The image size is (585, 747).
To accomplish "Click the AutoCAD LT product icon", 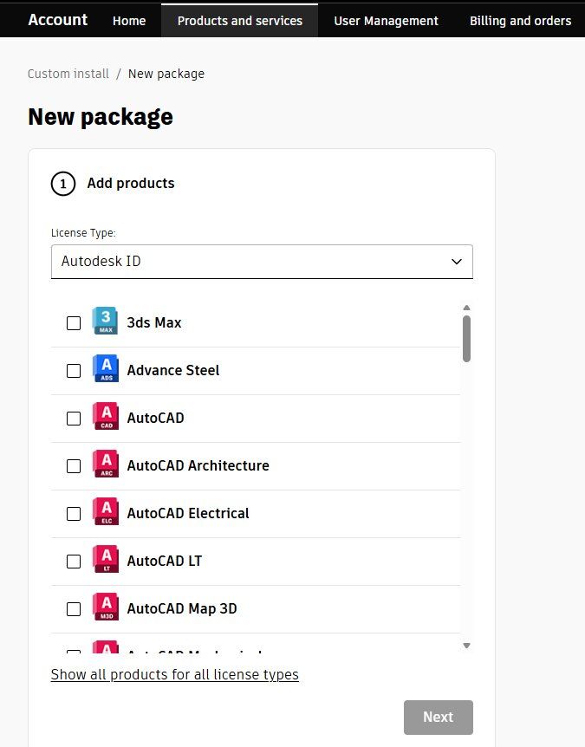I will click(105, 559).
